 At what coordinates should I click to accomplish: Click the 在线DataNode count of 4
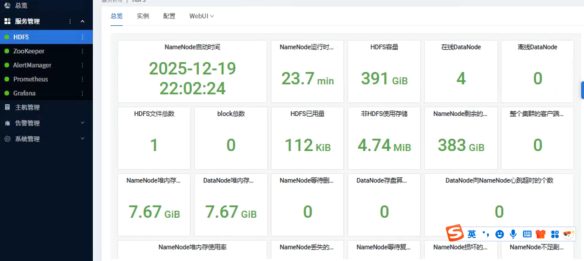coord(461,79)
